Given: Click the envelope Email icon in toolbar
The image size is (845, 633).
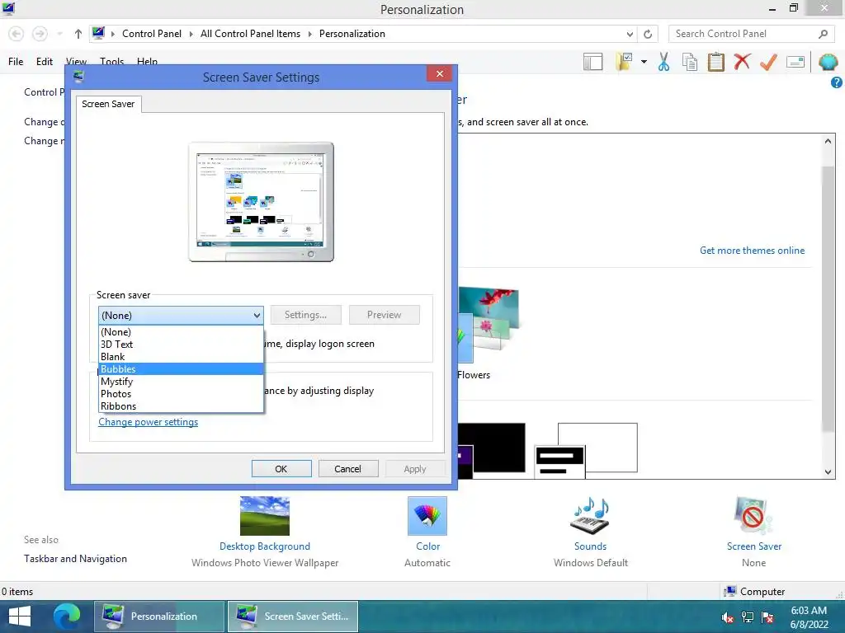Looking at the screenshot, I should 795,62.
